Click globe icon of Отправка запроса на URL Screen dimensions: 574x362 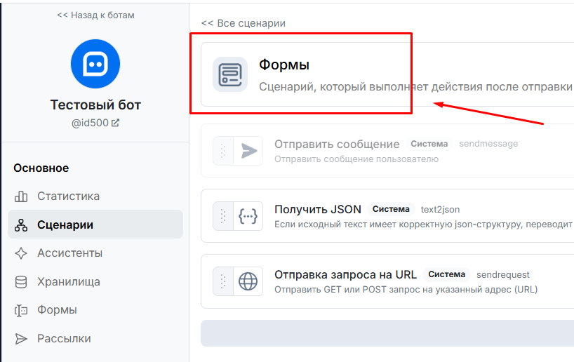coord(248,281)
